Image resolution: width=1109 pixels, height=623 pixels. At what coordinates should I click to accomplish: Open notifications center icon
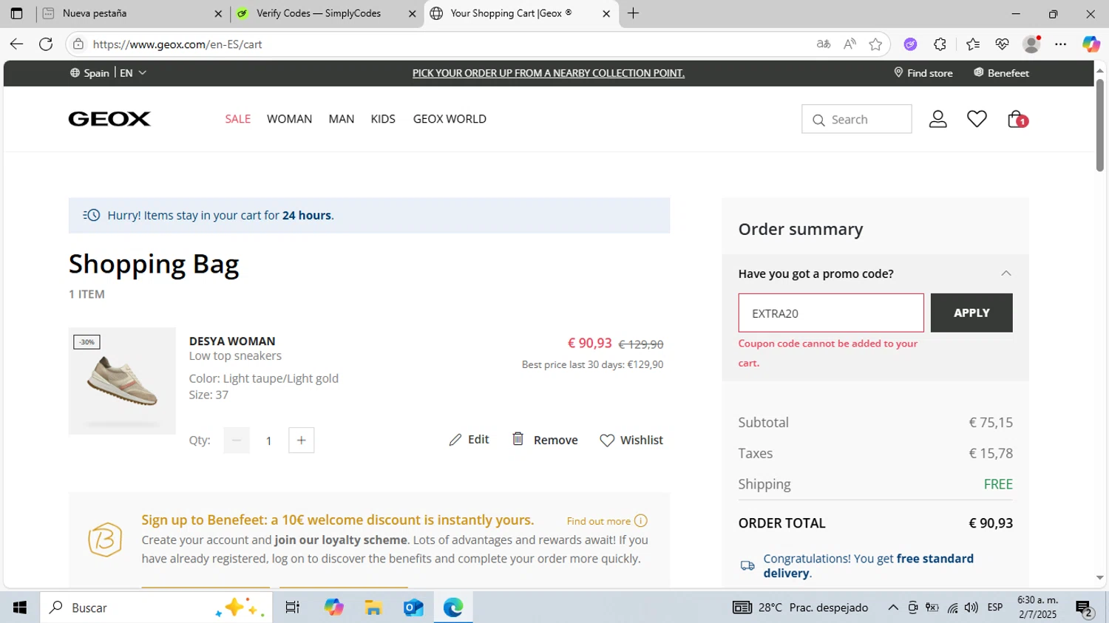click(1085, 608)
